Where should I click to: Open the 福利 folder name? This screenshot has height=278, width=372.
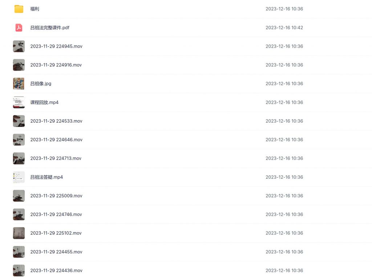(35, 9)
